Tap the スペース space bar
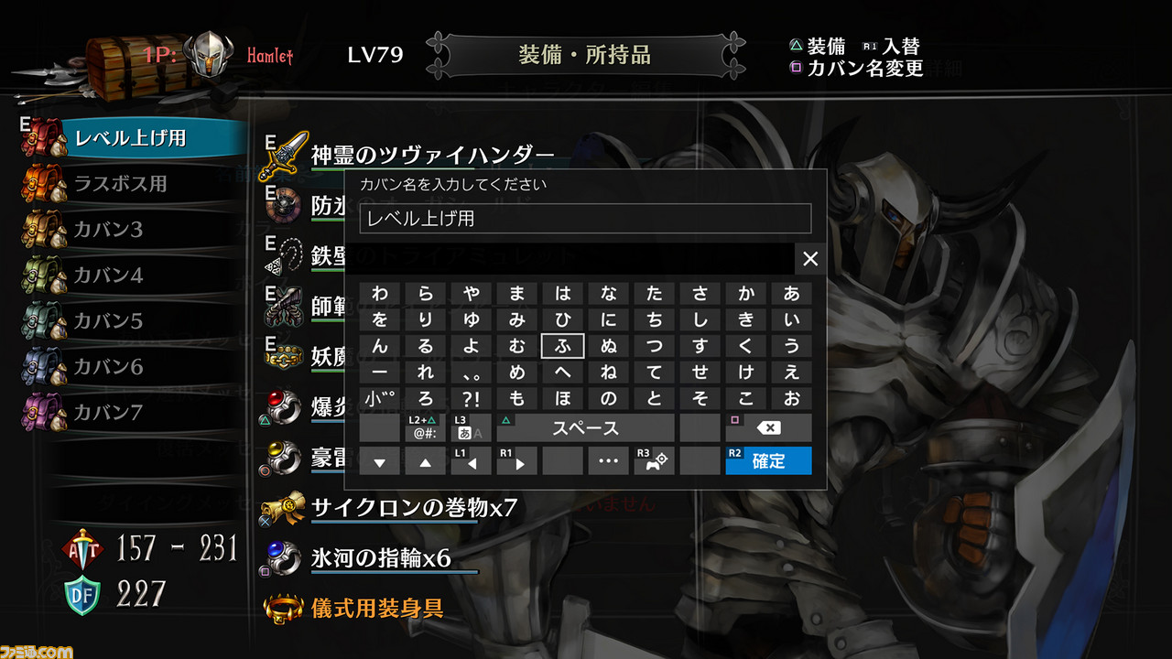1172x659 pixels. click(x=585, y=427)
